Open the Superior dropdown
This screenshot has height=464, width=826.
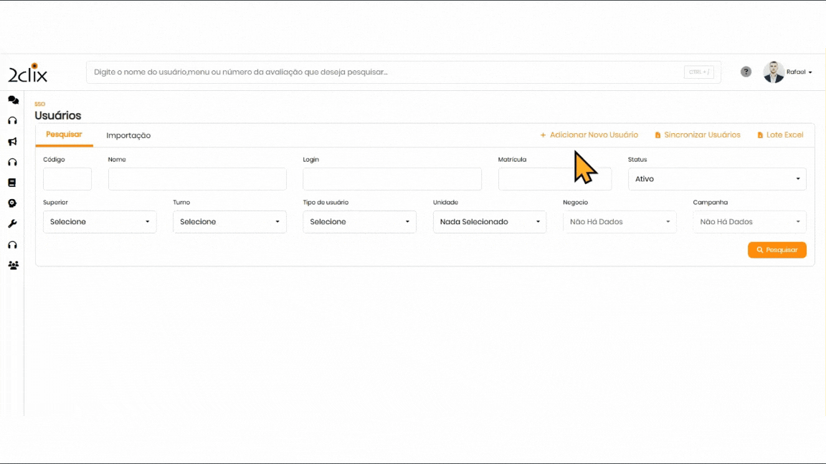point(100,222)
